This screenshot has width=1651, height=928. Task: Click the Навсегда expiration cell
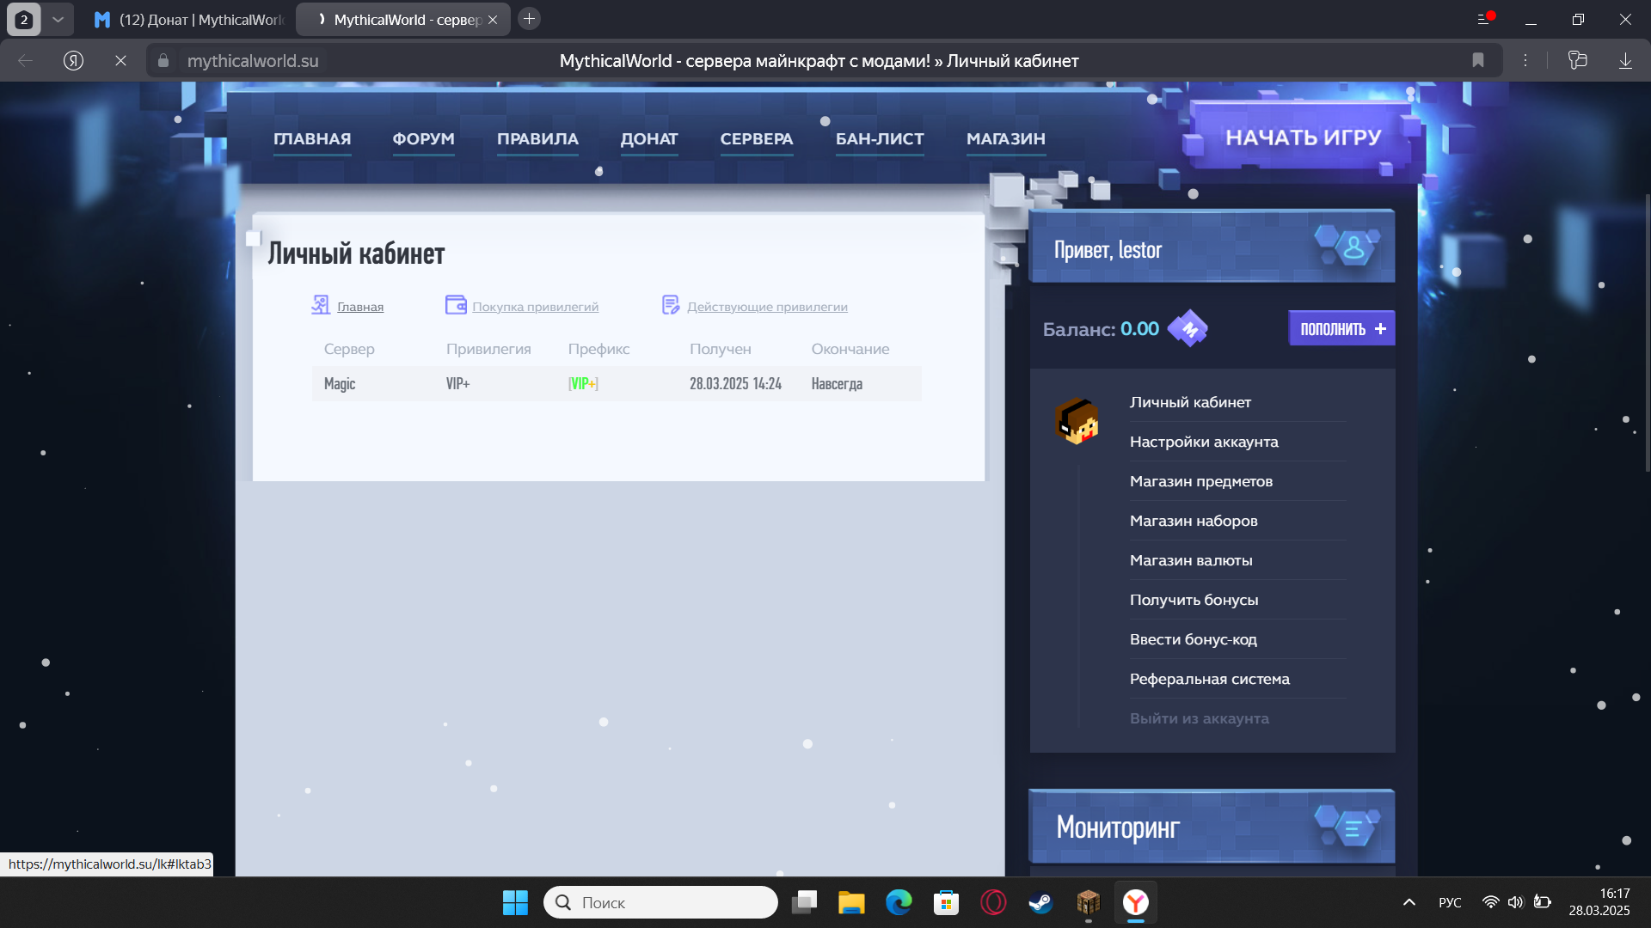(x=837, y=383)
